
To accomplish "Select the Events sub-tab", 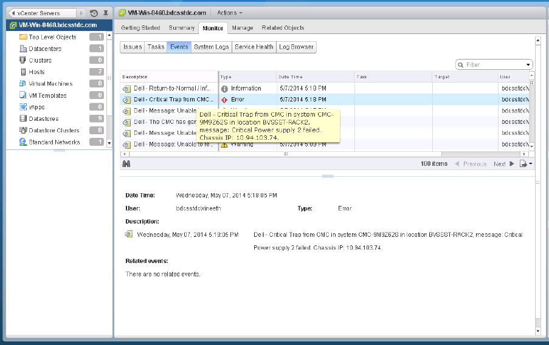I will coord(179,47).
